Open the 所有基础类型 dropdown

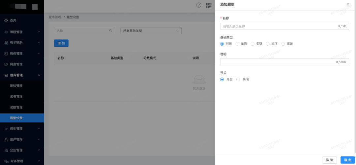click(151, 31)
